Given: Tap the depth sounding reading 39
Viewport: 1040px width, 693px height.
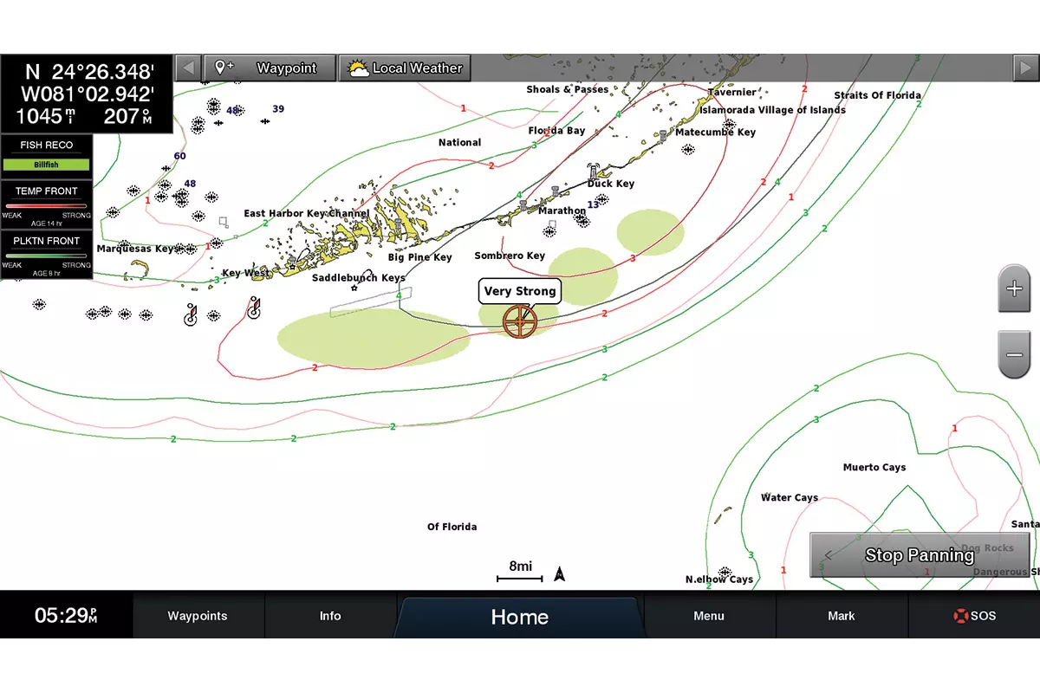Looking at the screenshot, I should (278, 109).
